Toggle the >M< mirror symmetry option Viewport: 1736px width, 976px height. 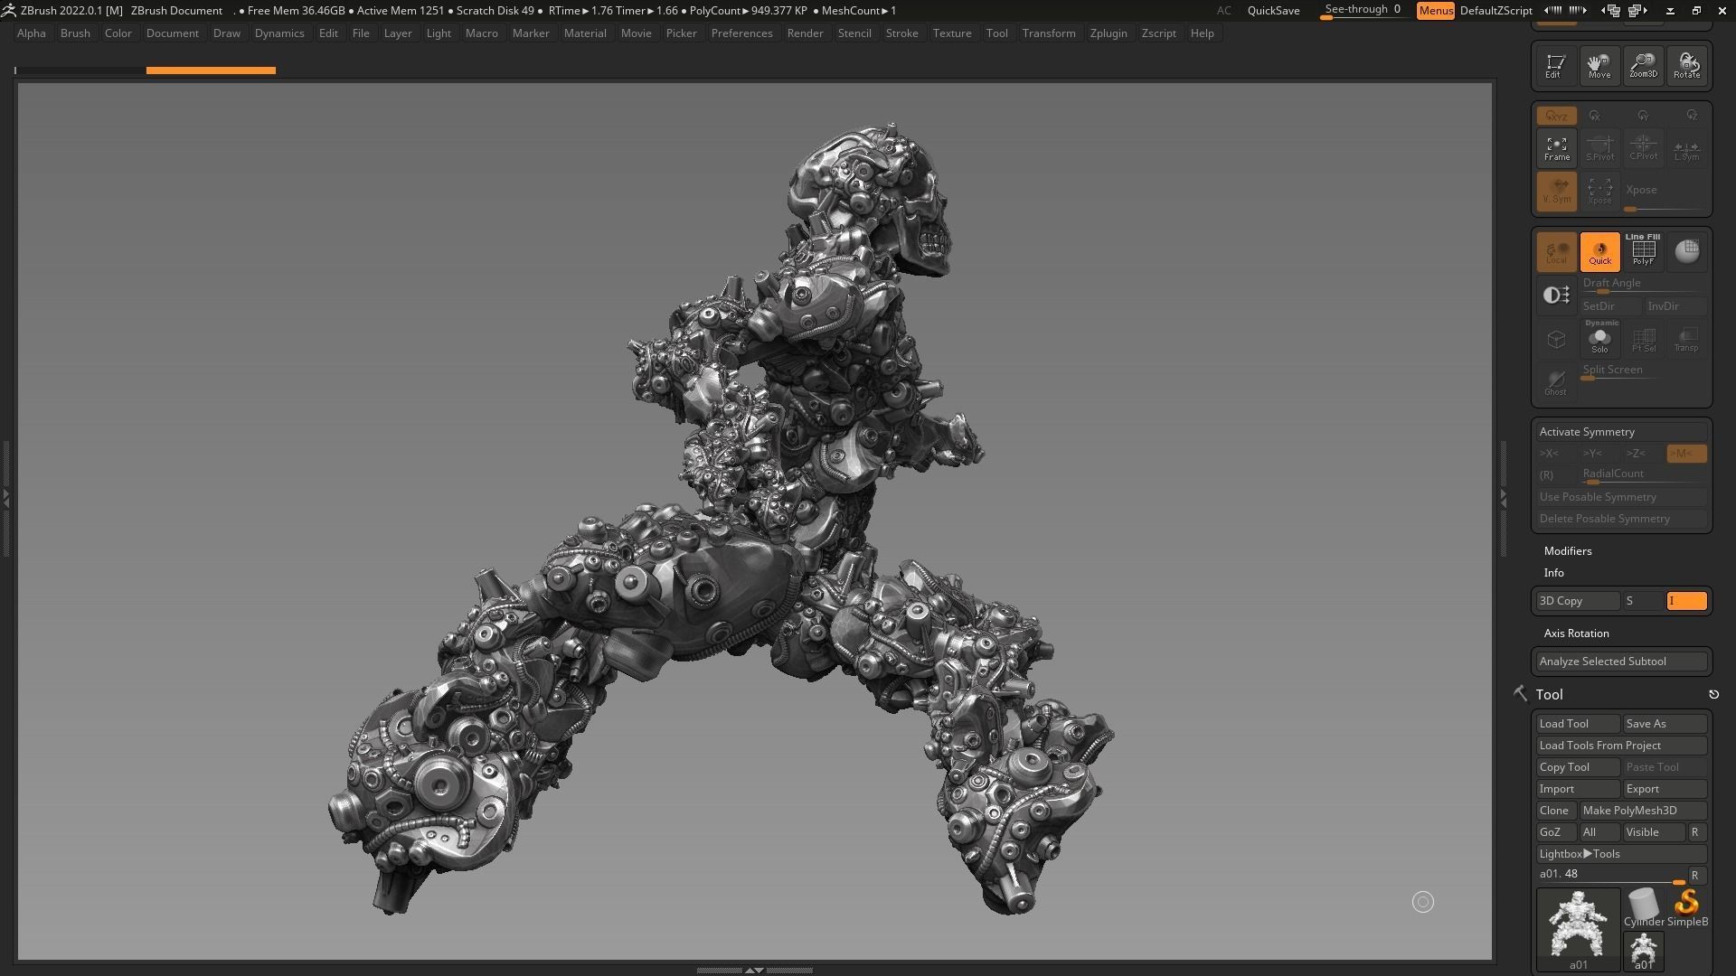pos(1685,454)
